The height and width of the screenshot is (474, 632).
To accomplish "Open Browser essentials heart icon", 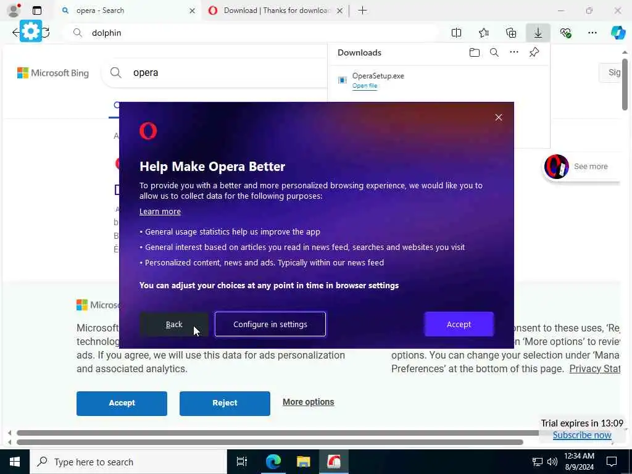I will coord(565,33).
